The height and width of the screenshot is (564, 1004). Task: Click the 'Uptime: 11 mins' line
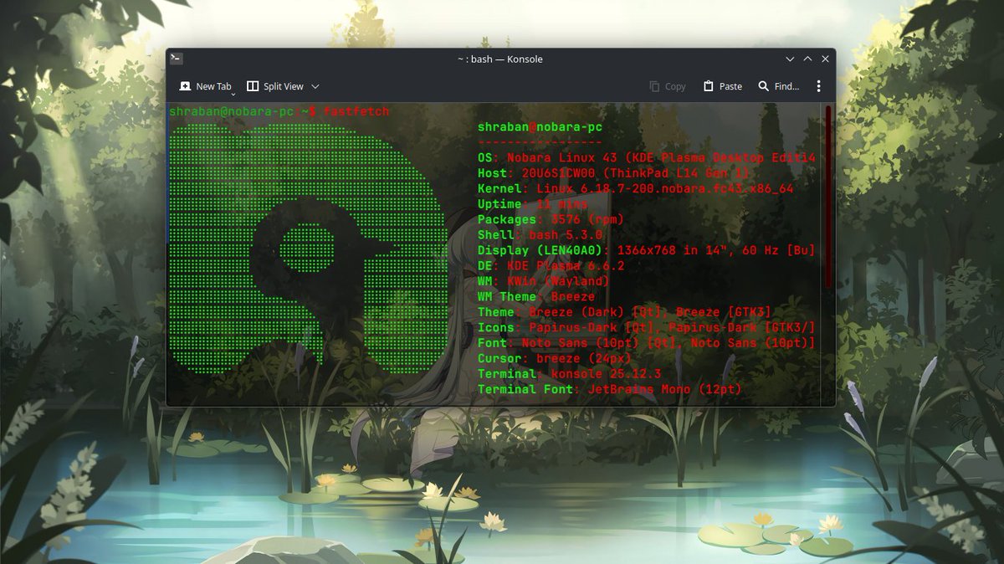[532, 204]
